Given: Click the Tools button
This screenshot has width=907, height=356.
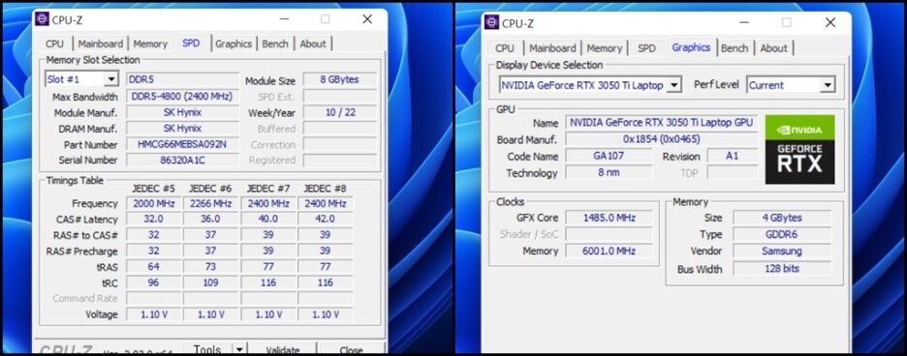Looking at the screenshot, I should click(207, 349).
